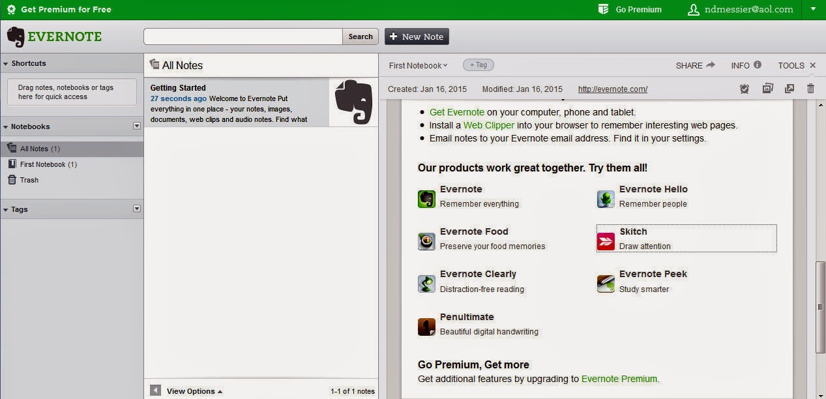Click the Evernote Food app icon
Image resolution: width=826 pixels, height=399 pixels.
pos(426,241)
